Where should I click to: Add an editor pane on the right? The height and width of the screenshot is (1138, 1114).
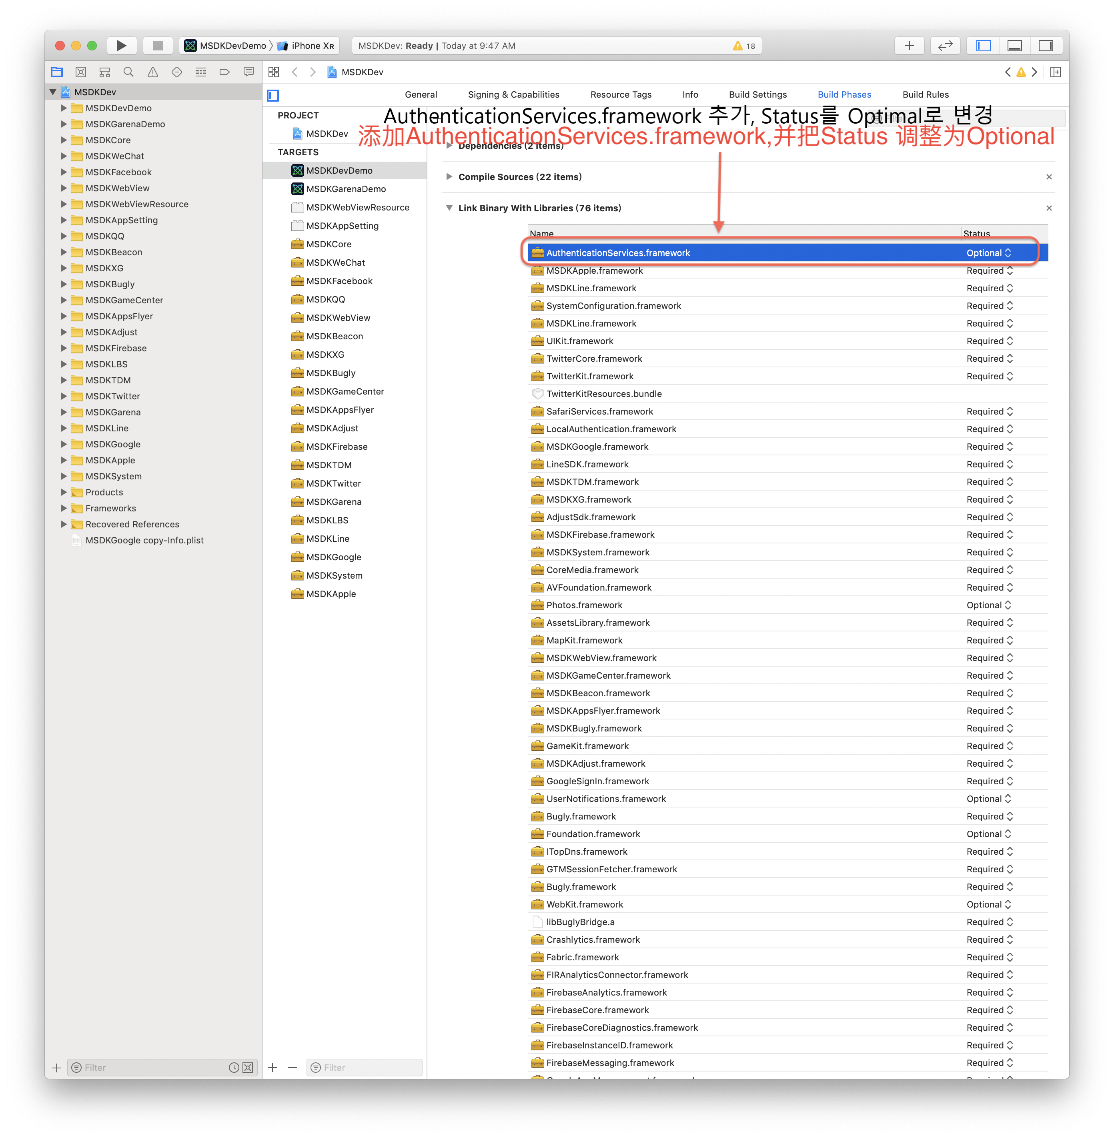tap(1056, 72)
